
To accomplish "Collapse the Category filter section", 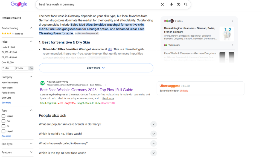I will point(31,77).
